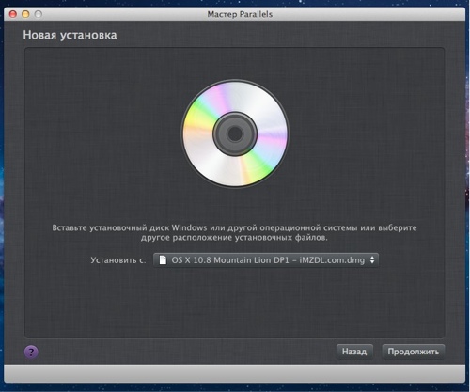Click the up-down arrows on source selector
470x392 pixels.
point(372,260)
